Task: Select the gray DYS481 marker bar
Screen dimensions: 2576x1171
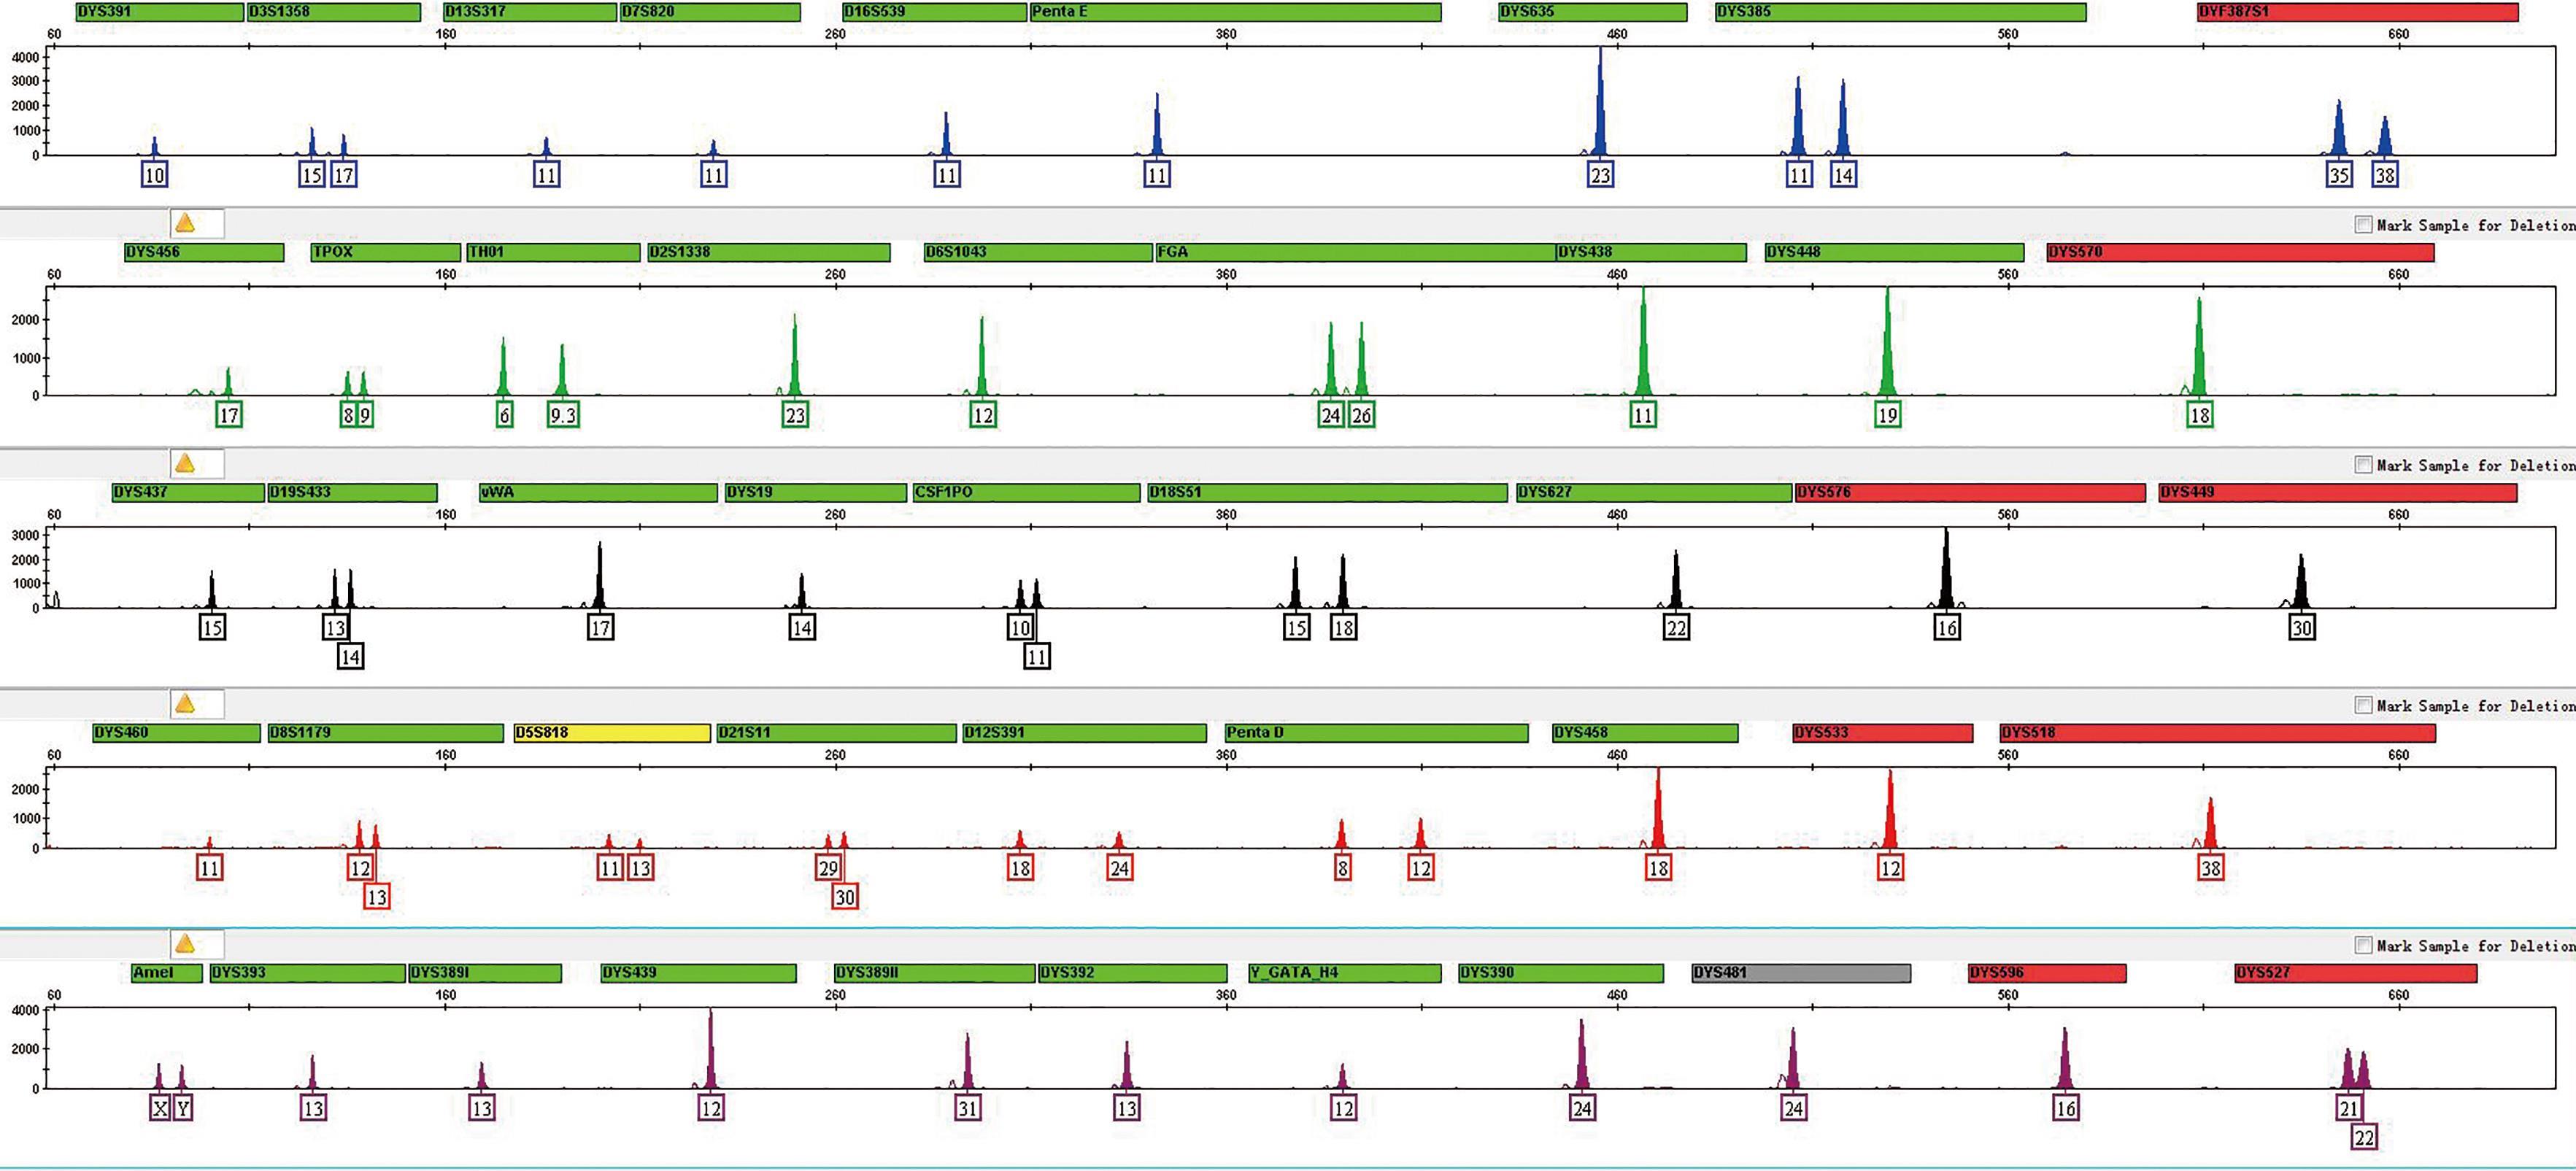Action: [1800, 973]
